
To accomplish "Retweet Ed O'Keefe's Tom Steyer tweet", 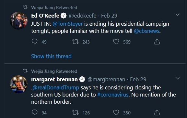I will pos(75,42).
